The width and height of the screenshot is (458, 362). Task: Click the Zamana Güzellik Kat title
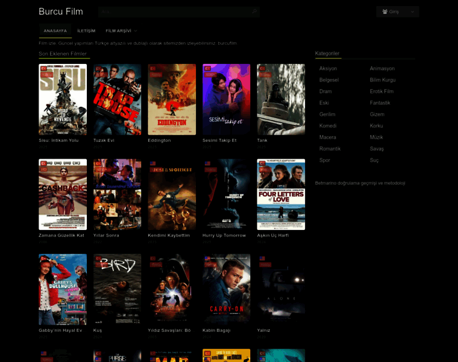[61, 235]
